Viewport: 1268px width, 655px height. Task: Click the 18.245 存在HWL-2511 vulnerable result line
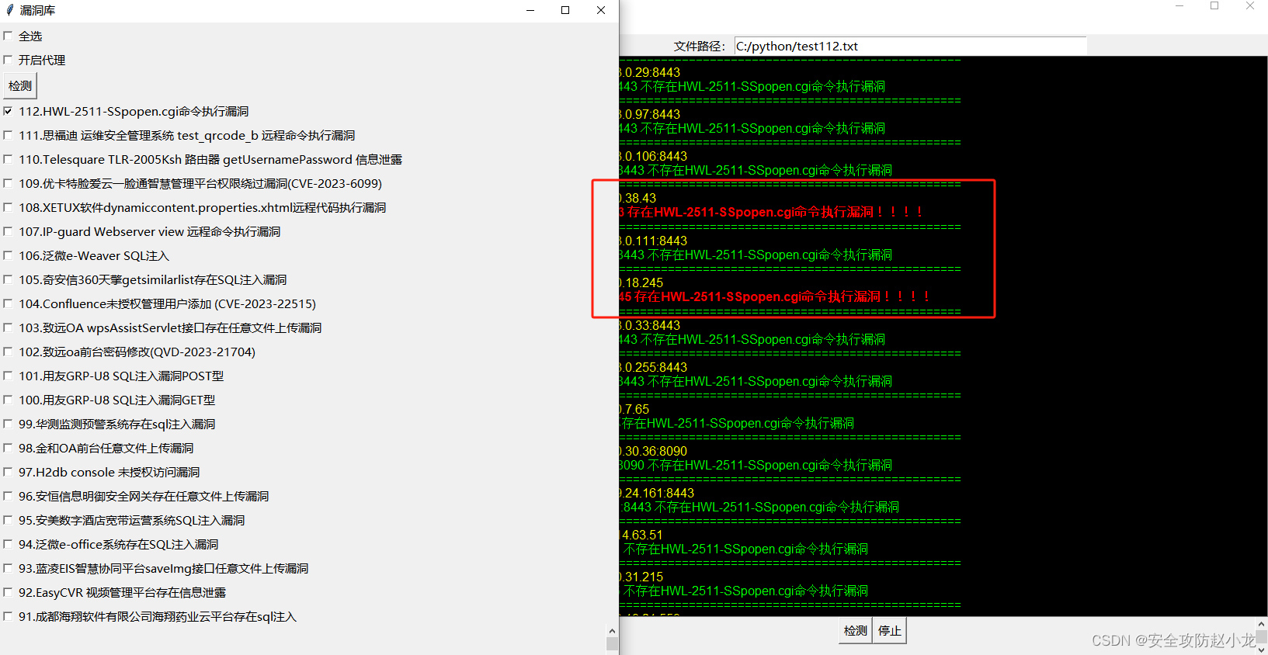[774, 296]
